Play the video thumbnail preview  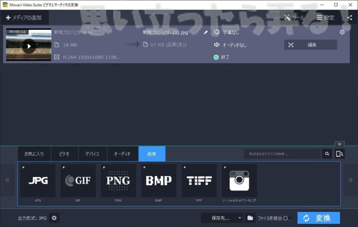(29, 46)
